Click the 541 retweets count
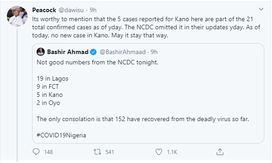This screenshot has height=163, width=272. [110, 152]
